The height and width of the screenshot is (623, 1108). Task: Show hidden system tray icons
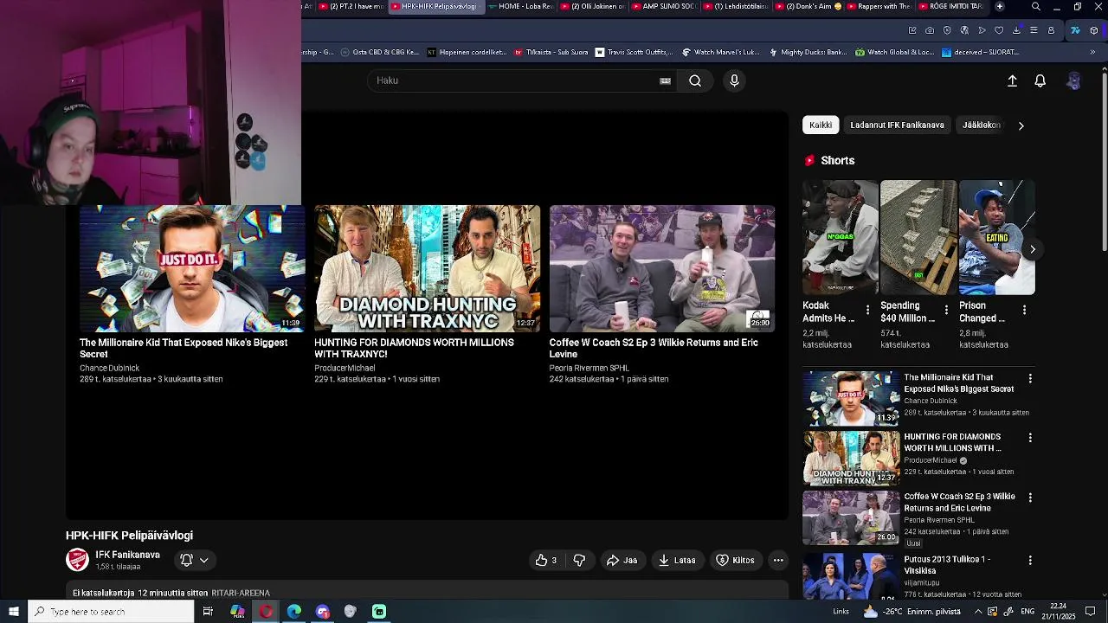pos(978,612)
